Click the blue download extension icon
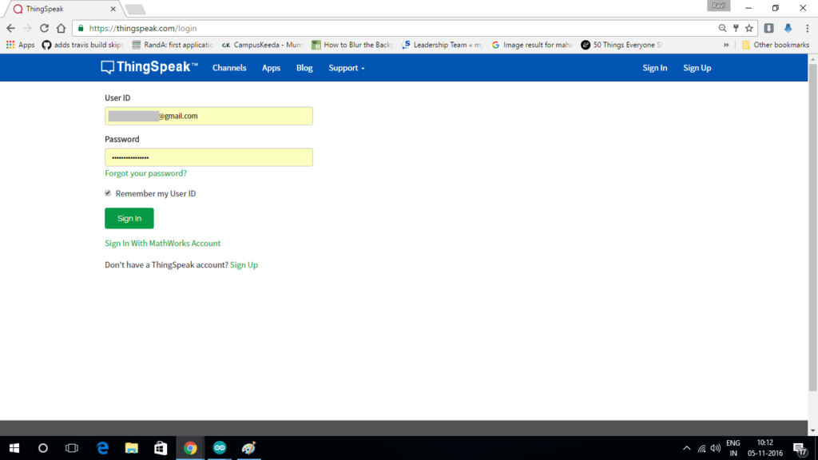Image resolution: width=818 pixels, height=460 pixels. (788, 28)
